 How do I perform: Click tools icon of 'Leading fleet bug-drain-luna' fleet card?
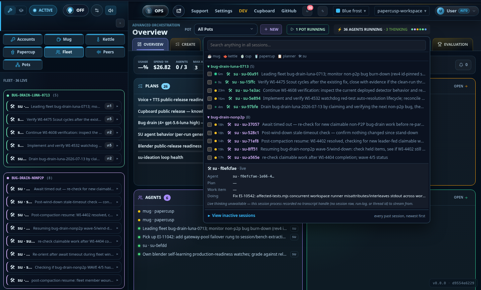(x=12, y=106)
